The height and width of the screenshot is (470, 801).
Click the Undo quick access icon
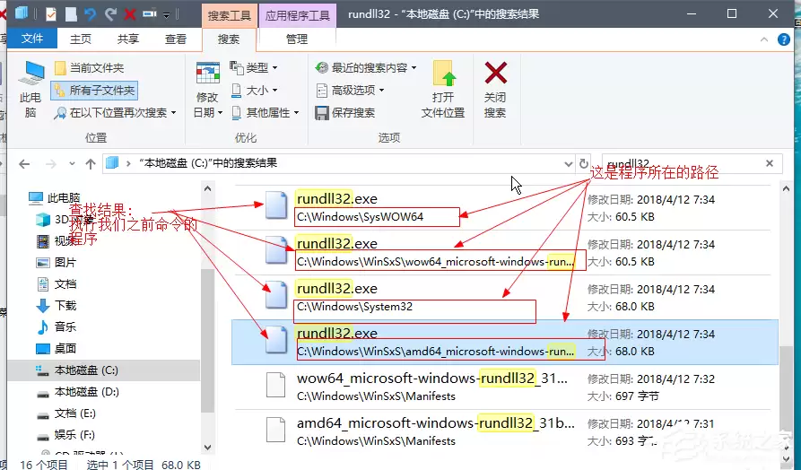click(x=91, y=13)
